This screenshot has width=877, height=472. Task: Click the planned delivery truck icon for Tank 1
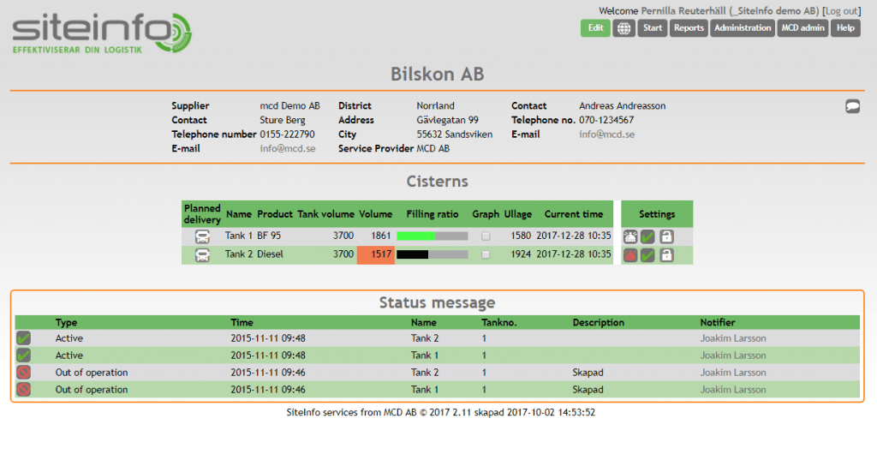pyautogui.click(x=202, y=236)
